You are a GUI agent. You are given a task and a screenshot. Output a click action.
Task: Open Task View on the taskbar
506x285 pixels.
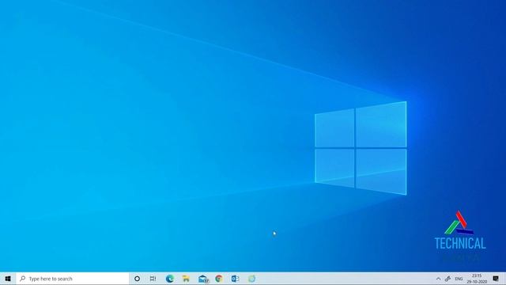153,279
